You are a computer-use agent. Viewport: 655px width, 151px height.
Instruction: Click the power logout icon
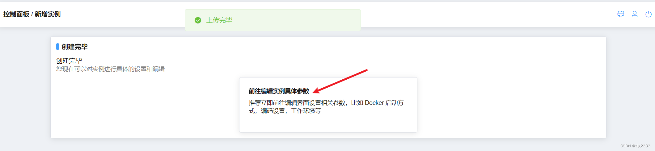pos(649,14)
